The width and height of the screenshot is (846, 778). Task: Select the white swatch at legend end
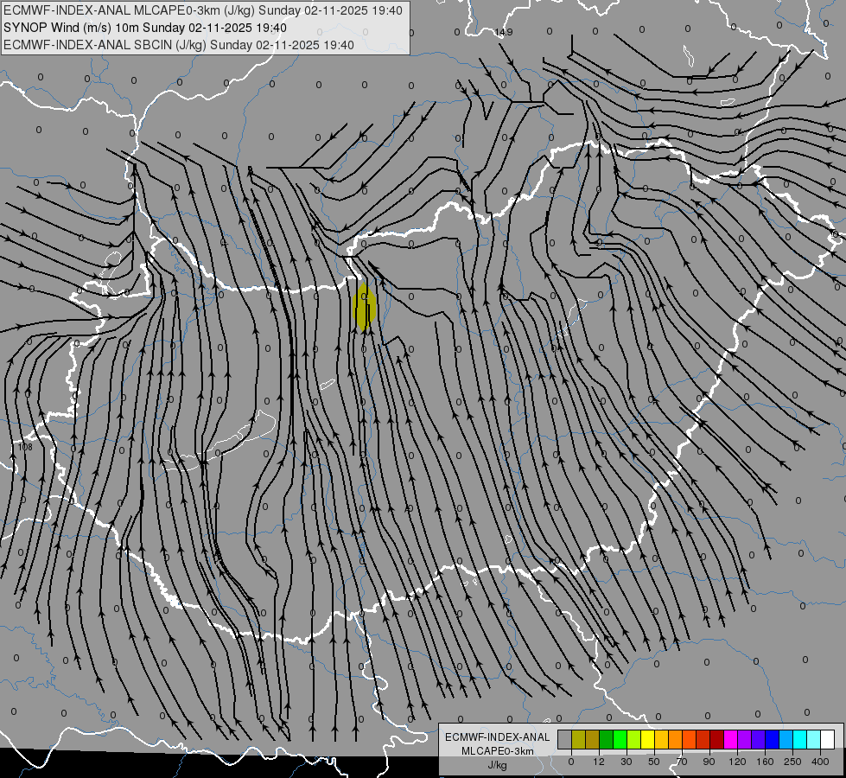[x=827, y=739]
